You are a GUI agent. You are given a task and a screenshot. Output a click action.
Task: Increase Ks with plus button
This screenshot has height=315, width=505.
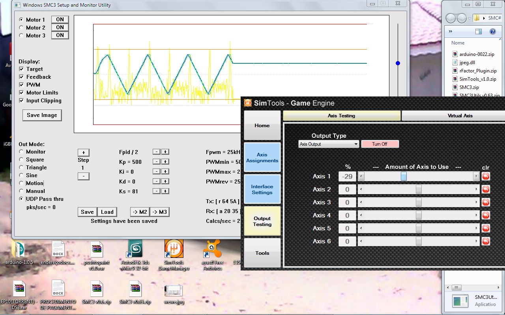pos(165,191)
